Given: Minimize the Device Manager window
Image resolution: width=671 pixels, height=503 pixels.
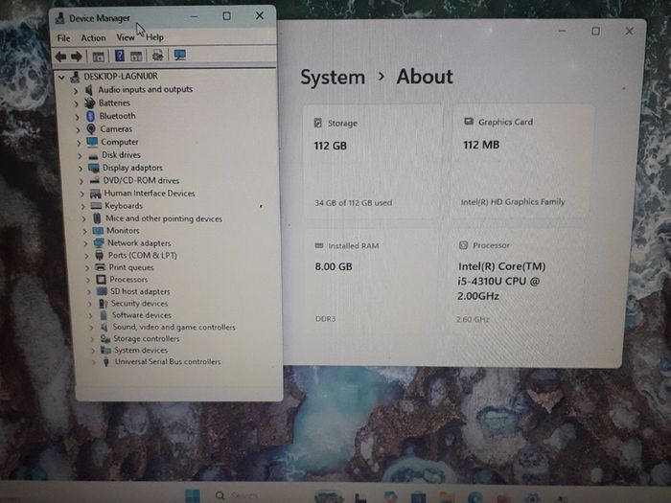Looking at the screenshot, I should (195, 16).
